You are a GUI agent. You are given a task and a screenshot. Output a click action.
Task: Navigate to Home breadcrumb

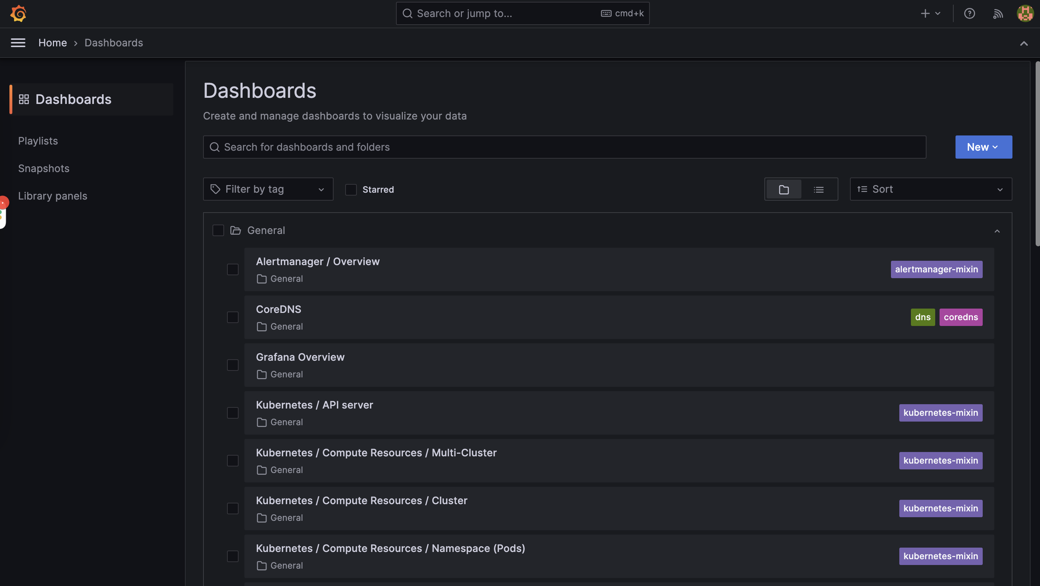coord(53,42)
